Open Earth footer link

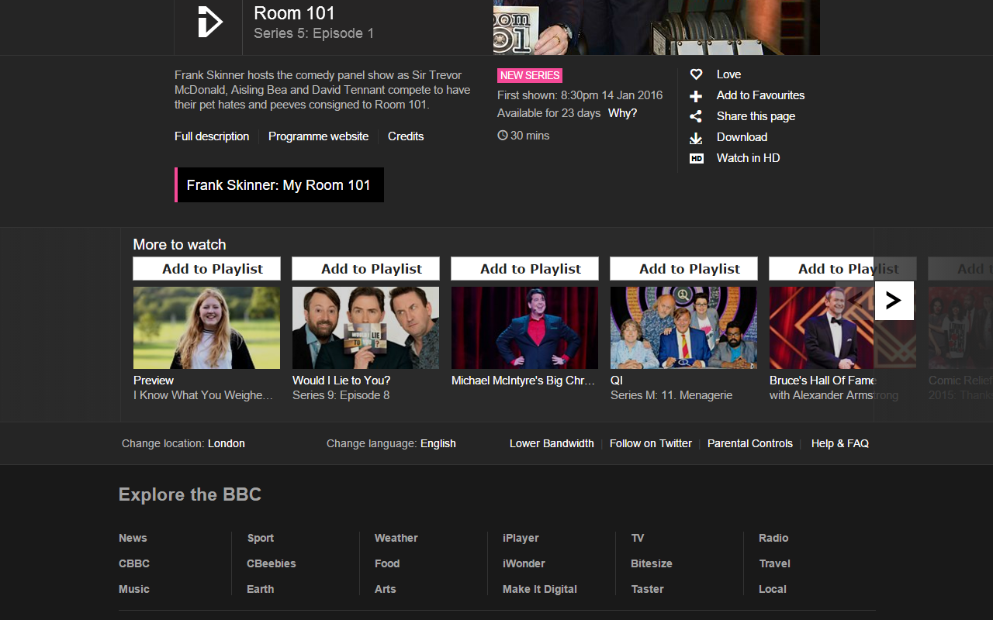pyautogui.click(x=261, y=589)
